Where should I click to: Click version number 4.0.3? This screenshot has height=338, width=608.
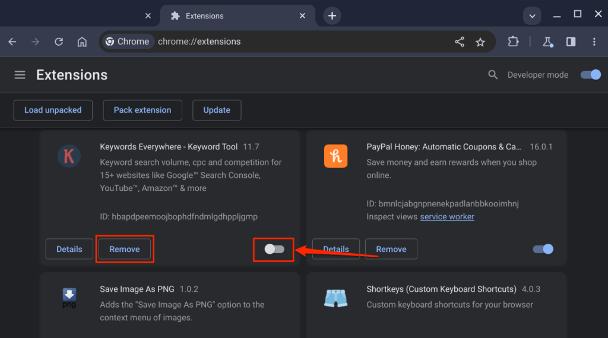531,289
